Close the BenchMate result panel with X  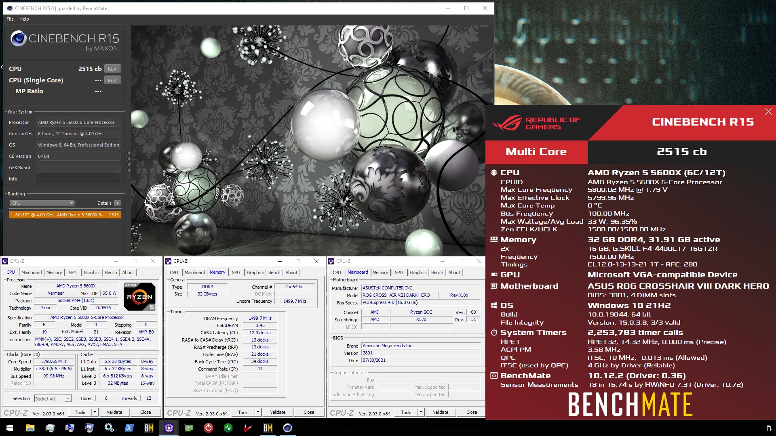768,112
